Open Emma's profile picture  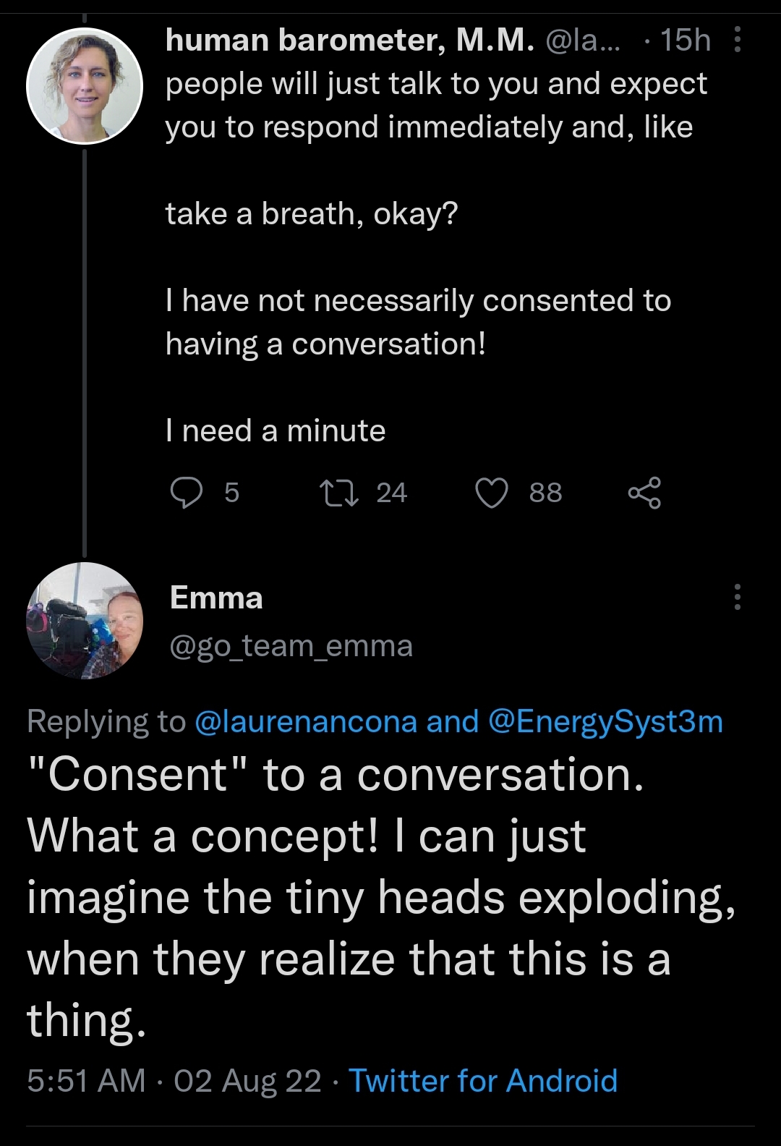pos(85,621)
